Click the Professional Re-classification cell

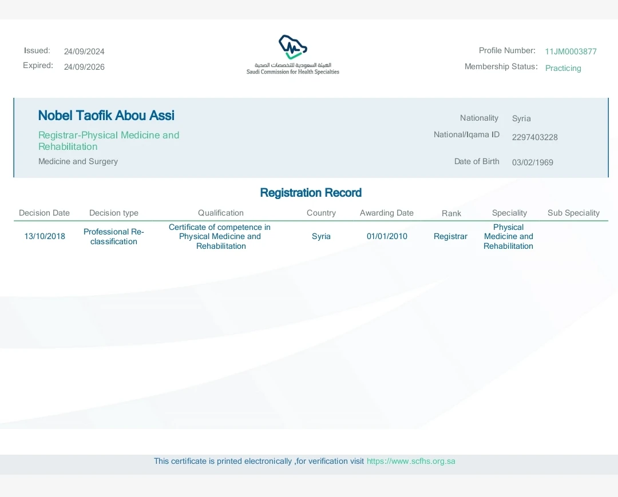[113, 237]
